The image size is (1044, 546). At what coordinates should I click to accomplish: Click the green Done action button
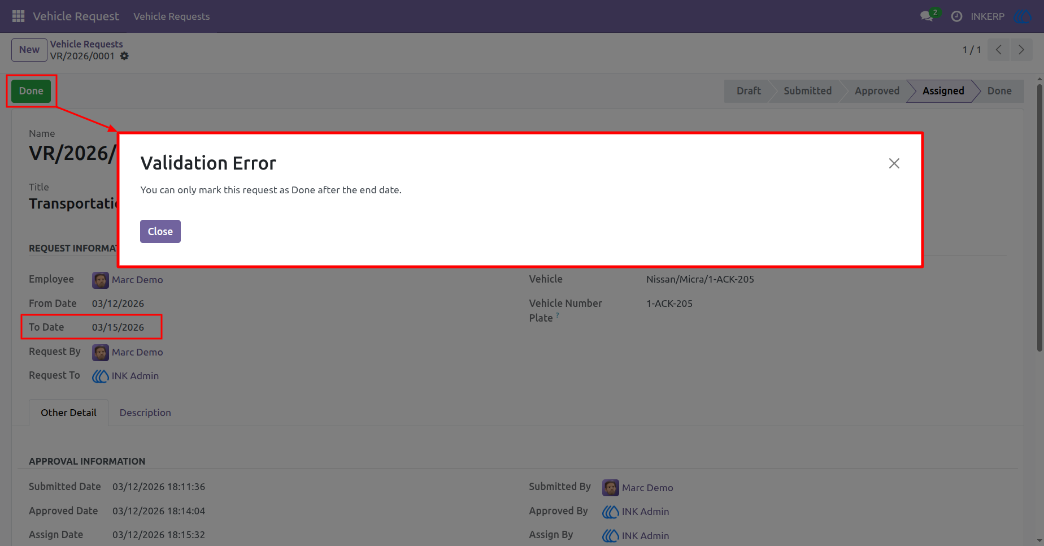[31, 91]
